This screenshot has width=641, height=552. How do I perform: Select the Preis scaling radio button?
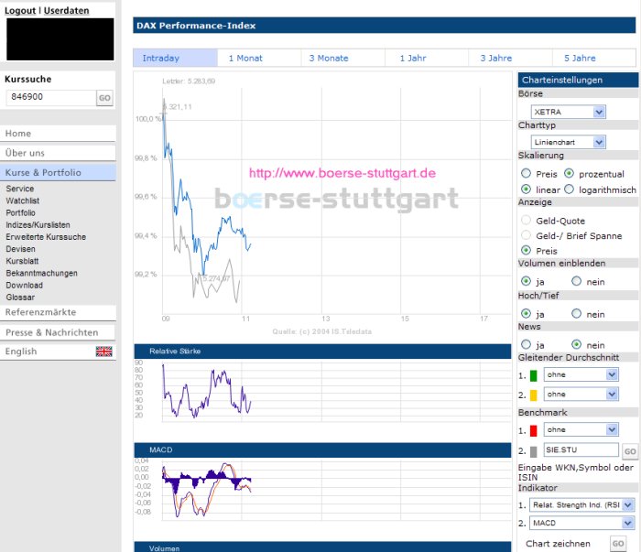527,174
